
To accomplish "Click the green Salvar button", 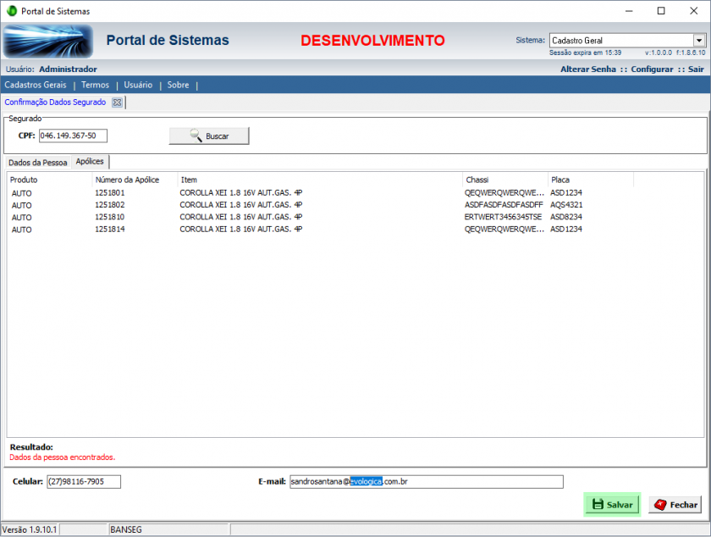I will pos(612,504).
